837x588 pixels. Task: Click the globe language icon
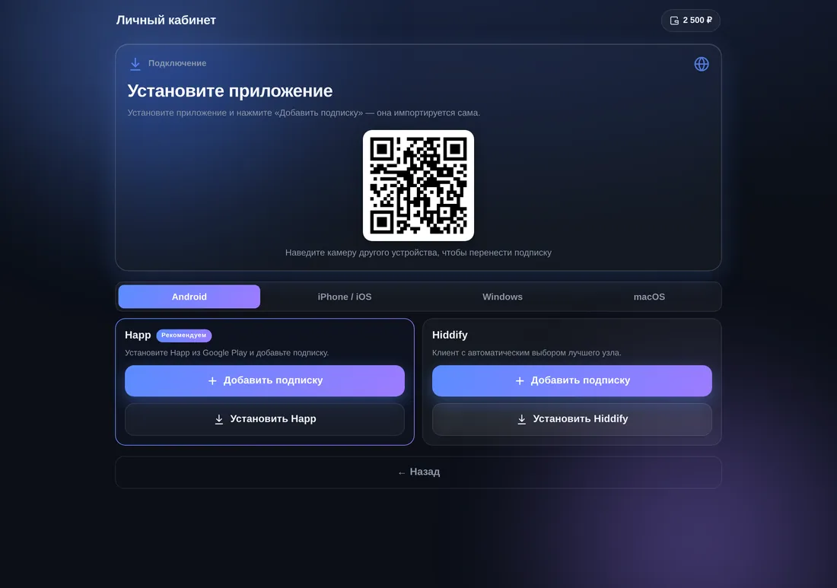coord(702,64)
